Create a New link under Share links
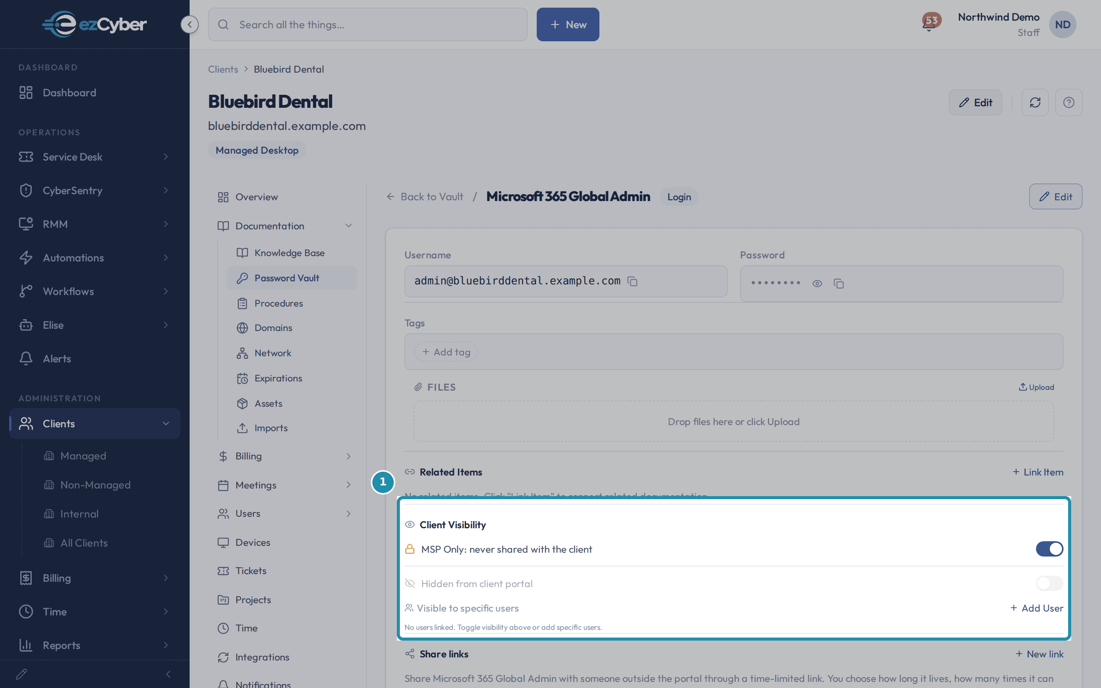Viewport: 1101px width, 688px height. tap(1039, 654)
